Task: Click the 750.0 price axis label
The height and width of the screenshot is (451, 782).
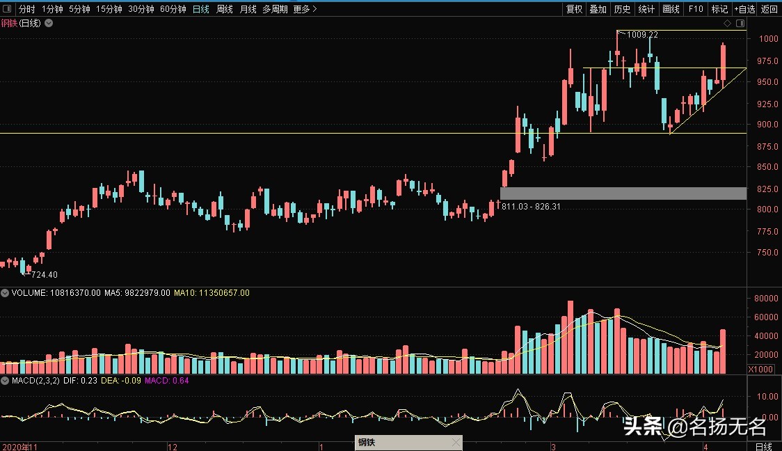Action: 767,252
